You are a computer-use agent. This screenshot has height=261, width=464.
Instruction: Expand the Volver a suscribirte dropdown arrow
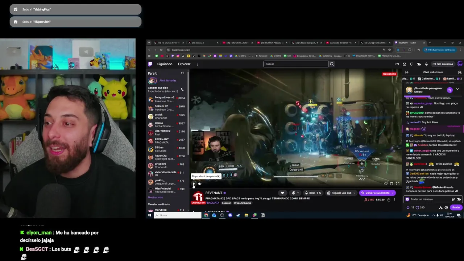tap(393, 193)
